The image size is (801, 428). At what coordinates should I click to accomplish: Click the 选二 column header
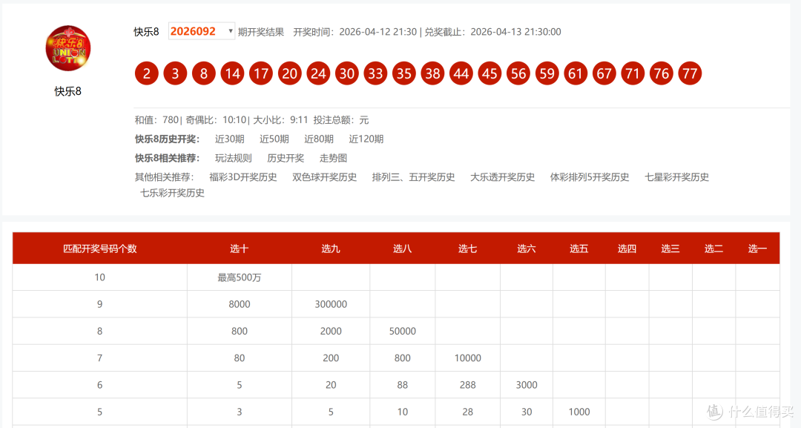713,248
